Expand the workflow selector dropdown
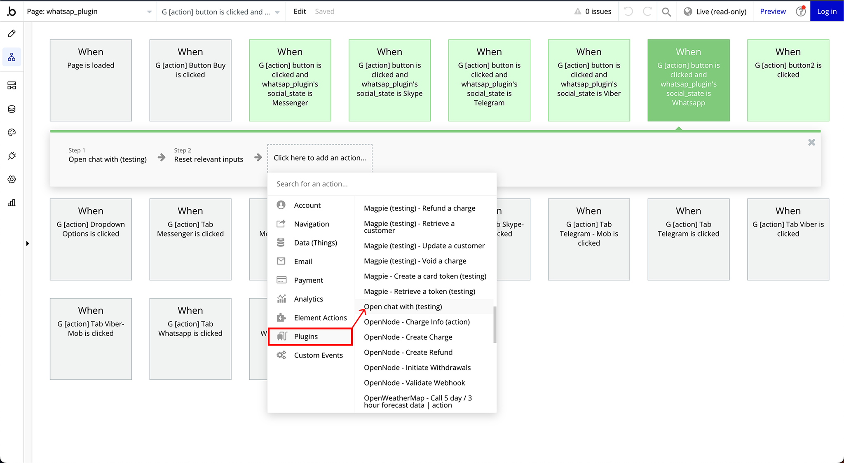The image size is (844, 463). pyautogui.click(x=277, y=12)
